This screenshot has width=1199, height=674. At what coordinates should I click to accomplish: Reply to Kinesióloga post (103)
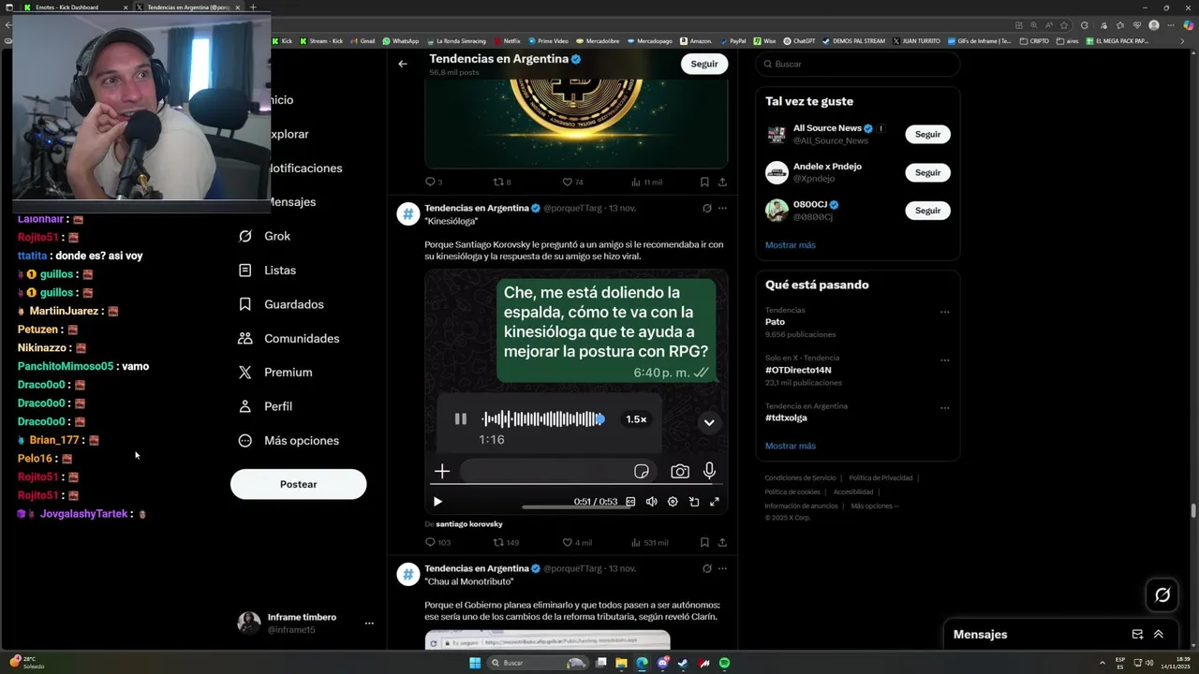point(437,542)
